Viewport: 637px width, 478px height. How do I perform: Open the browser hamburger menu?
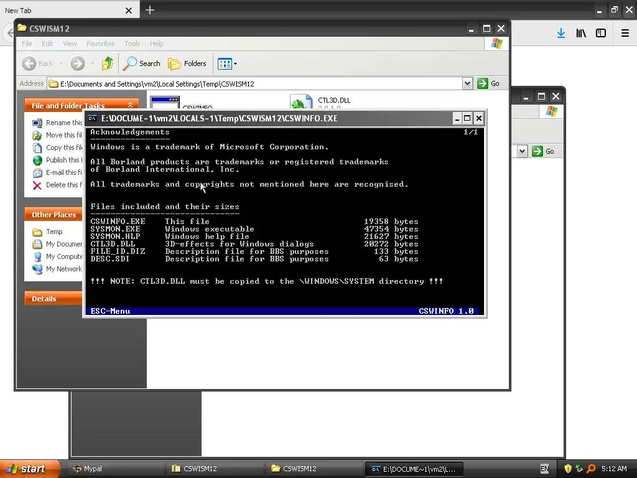pyautogui.click(x=625, y=34)
